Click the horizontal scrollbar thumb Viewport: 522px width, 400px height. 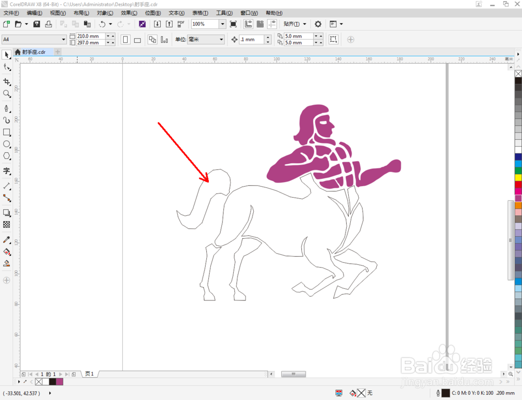click(x=293, y=374)
